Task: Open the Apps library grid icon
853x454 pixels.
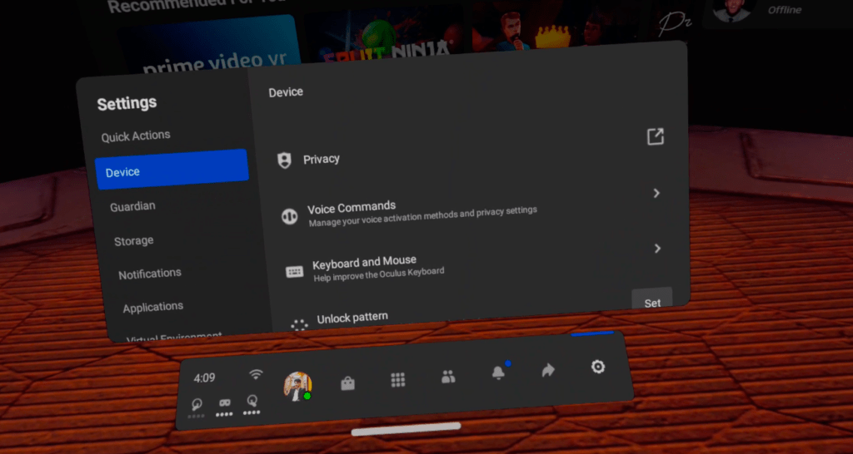Action: (x=397, y=380)
